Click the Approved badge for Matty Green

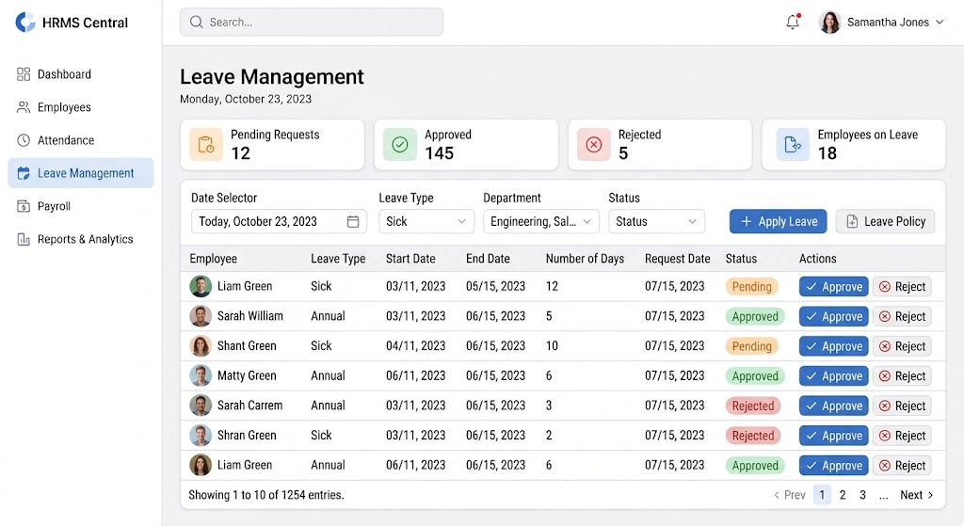[755, 376]
